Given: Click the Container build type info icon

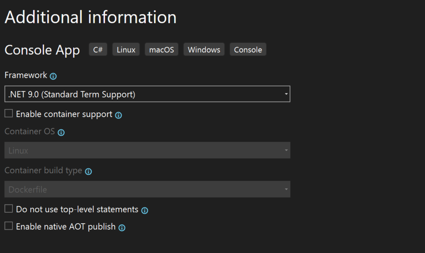Looking at the screenshot, I should click(x=88, y=172).
